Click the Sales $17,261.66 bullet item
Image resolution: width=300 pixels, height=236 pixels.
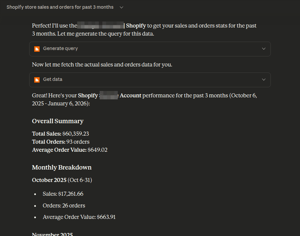[x=63, y=194]
